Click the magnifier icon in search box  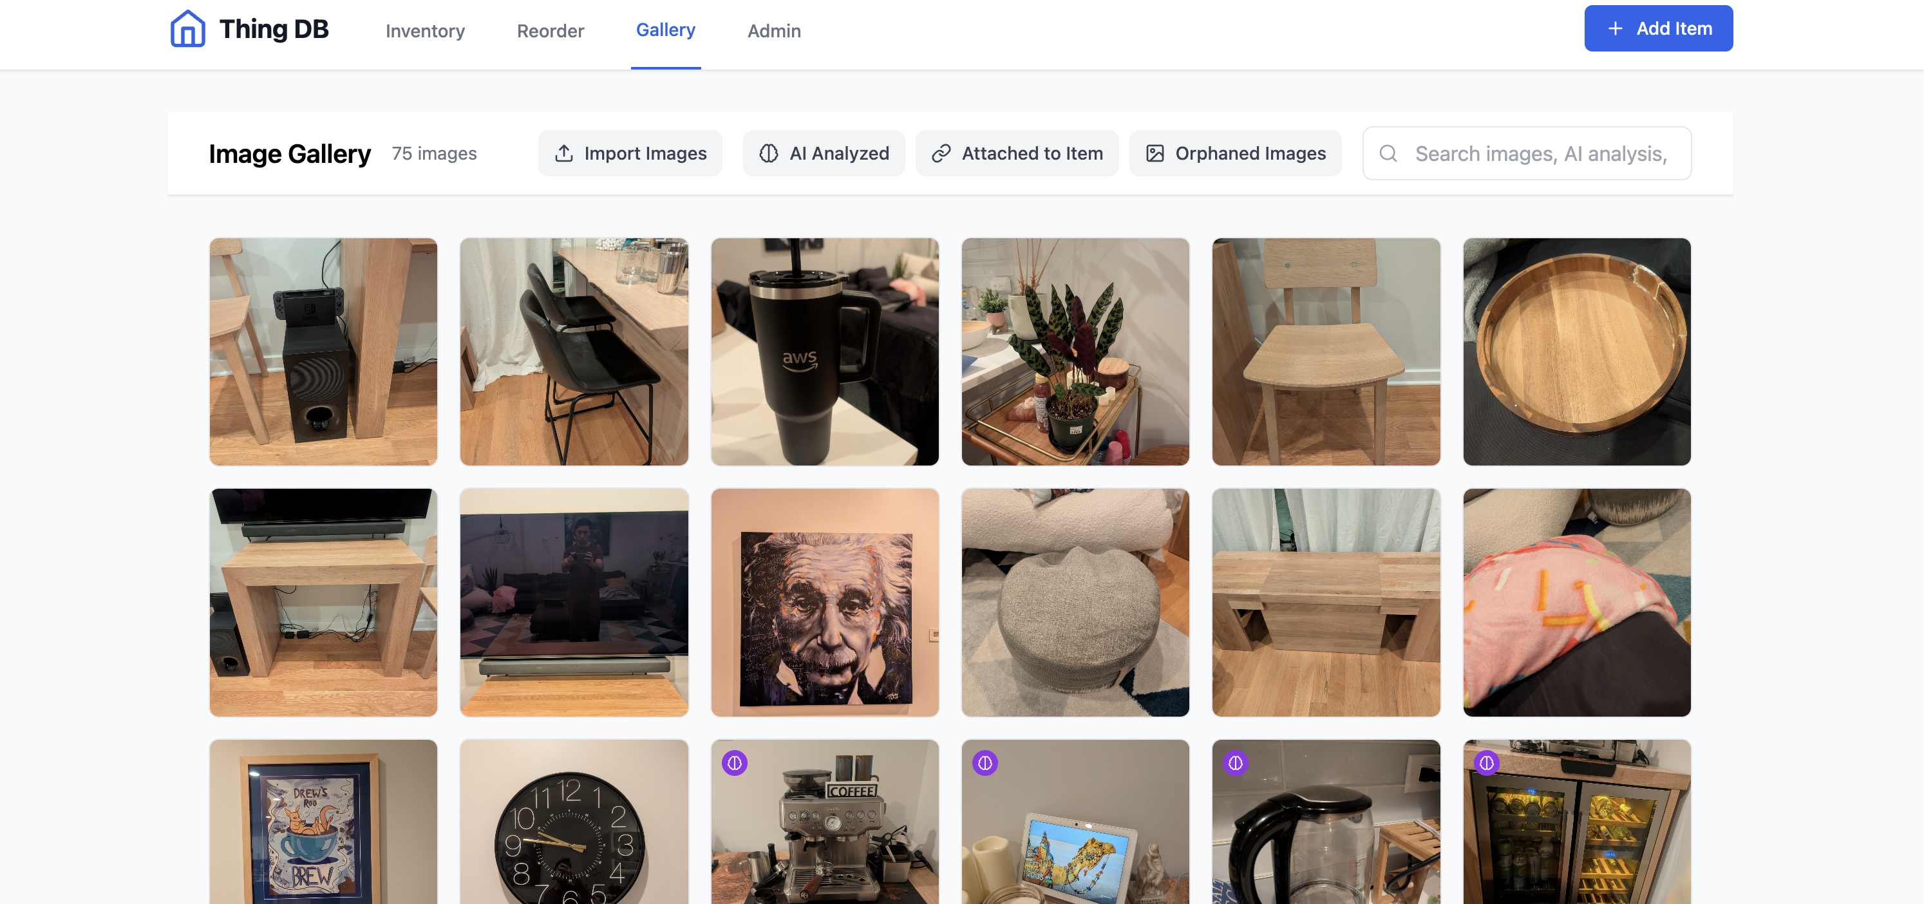[x=1388, y=153]
